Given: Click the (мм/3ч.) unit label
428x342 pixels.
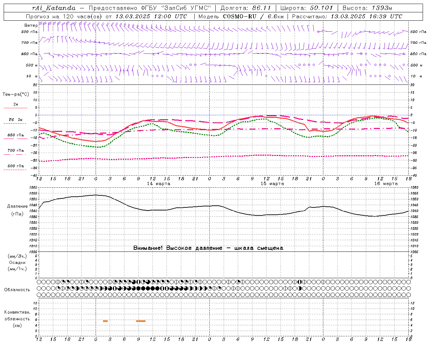Looking at the screenshot, I should [x=17, y=256].
